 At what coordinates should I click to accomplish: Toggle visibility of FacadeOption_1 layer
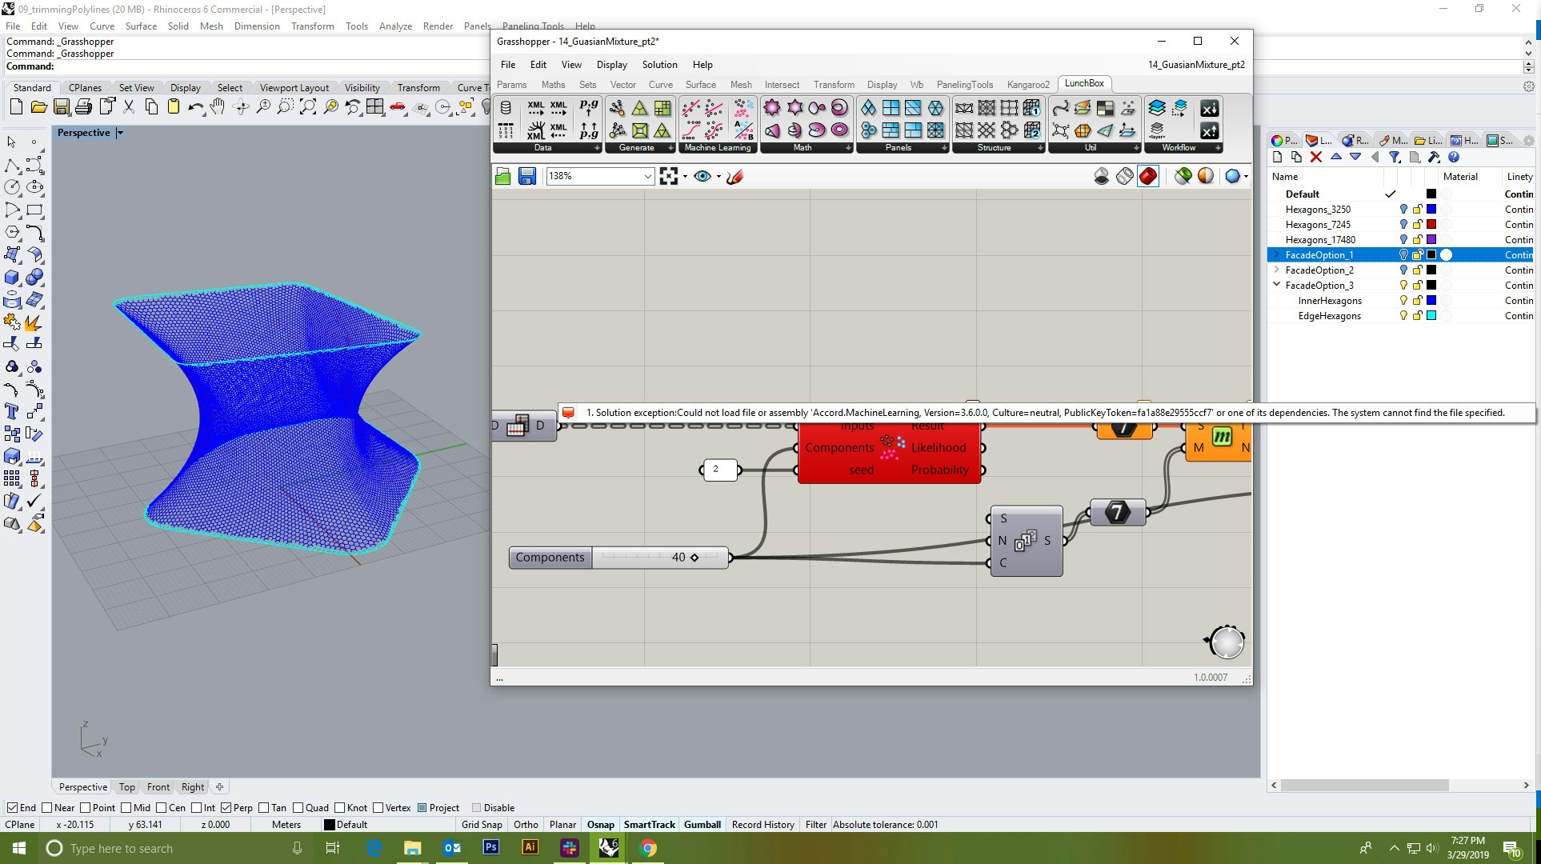(1403, 254)
